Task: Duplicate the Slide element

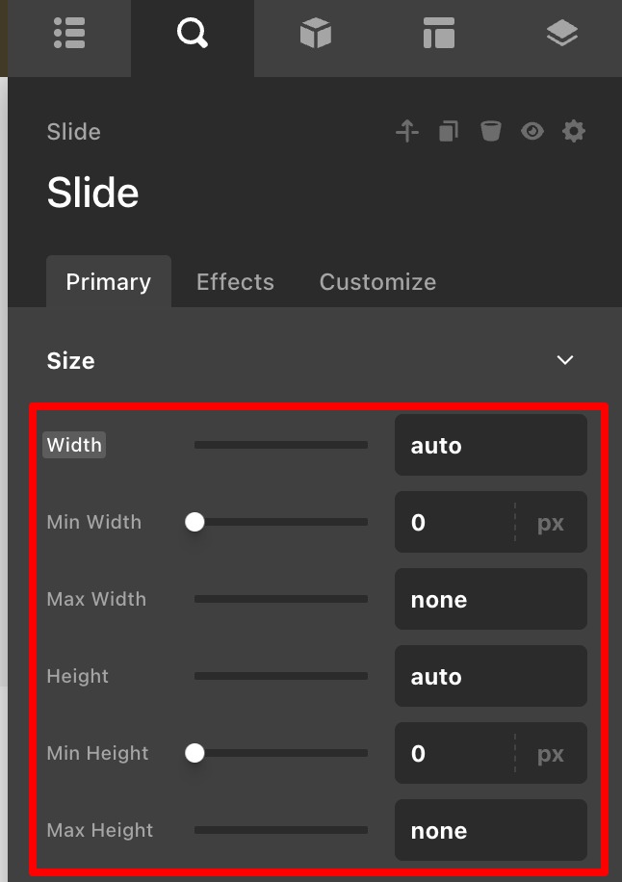Action: [x=449, y=131]
